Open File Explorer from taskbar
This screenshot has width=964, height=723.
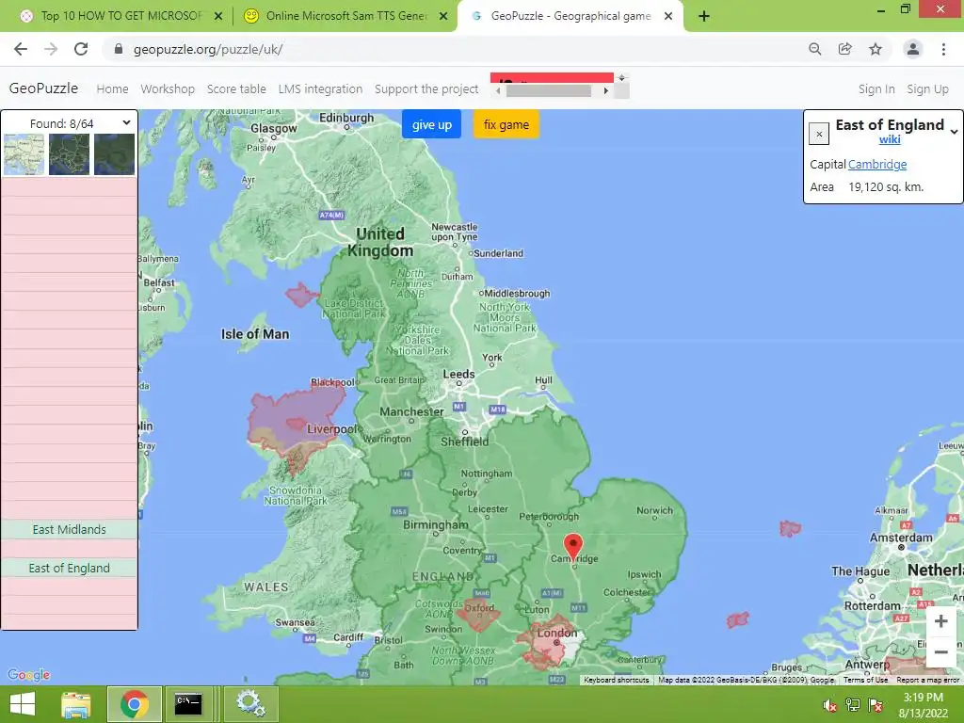tap(76, 704)
